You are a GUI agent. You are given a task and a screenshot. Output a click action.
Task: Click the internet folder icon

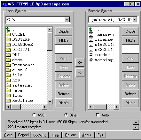click(8, 85)
